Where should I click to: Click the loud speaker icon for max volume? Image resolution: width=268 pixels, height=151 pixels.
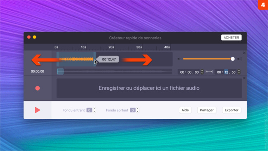239,59
